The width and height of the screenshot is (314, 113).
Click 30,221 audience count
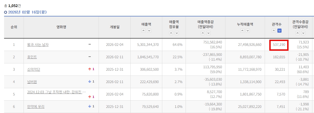pos(280,69)
